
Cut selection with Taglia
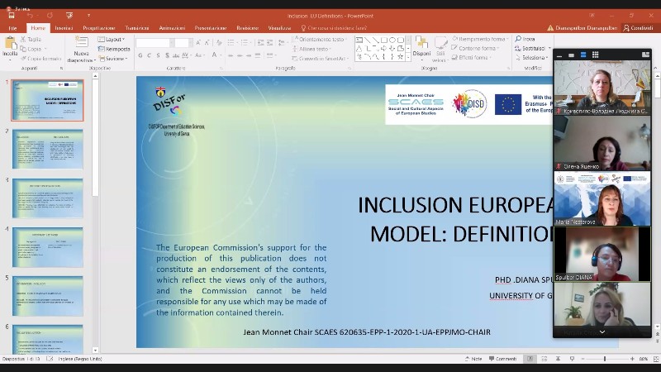point(31,39)
